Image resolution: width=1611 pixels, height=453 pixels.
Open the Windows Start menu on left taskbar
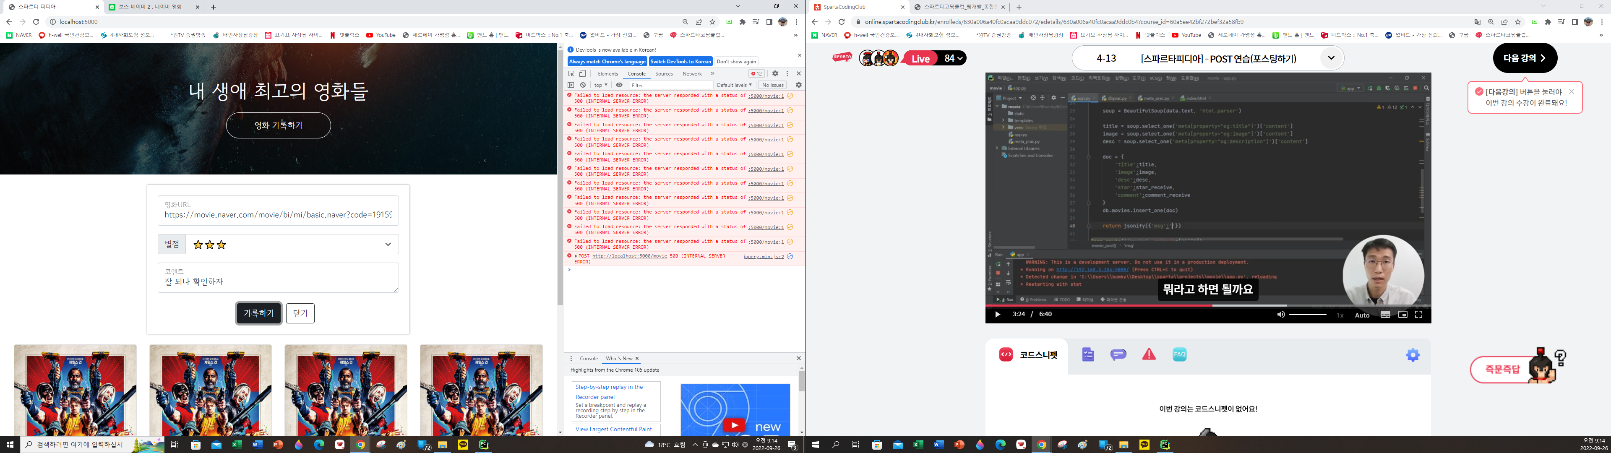pyautogui.click(x=10, y=445)
